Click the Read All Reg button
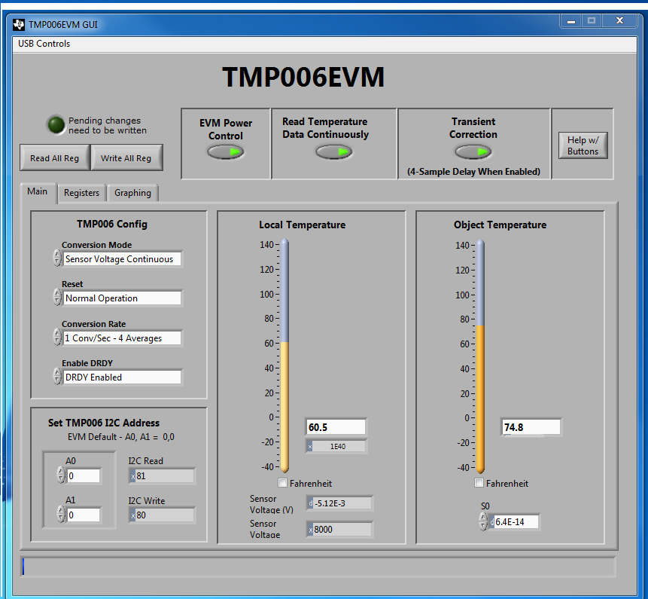Screen dimensions: 648x599 54,158
